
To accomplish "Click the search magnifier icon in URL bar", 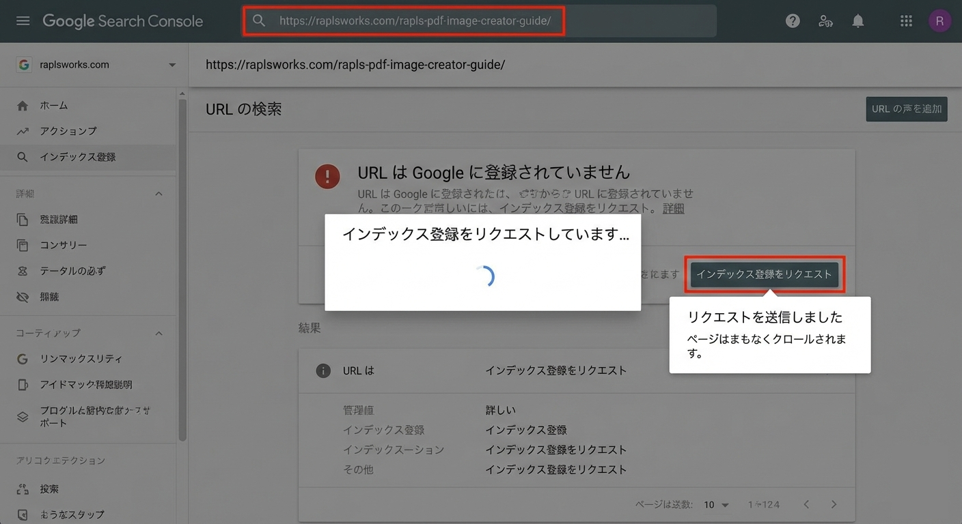I will click(259, 21).
